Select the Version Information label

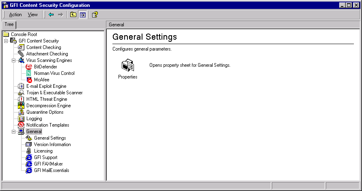click(x=52, y=144)
